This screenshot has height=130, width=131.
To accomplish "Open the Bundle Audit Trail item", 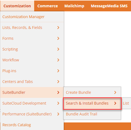I will 92,114.
